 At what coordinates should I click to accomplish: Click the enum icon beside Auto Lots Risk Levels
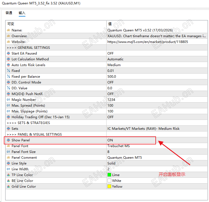click(8, 65)
